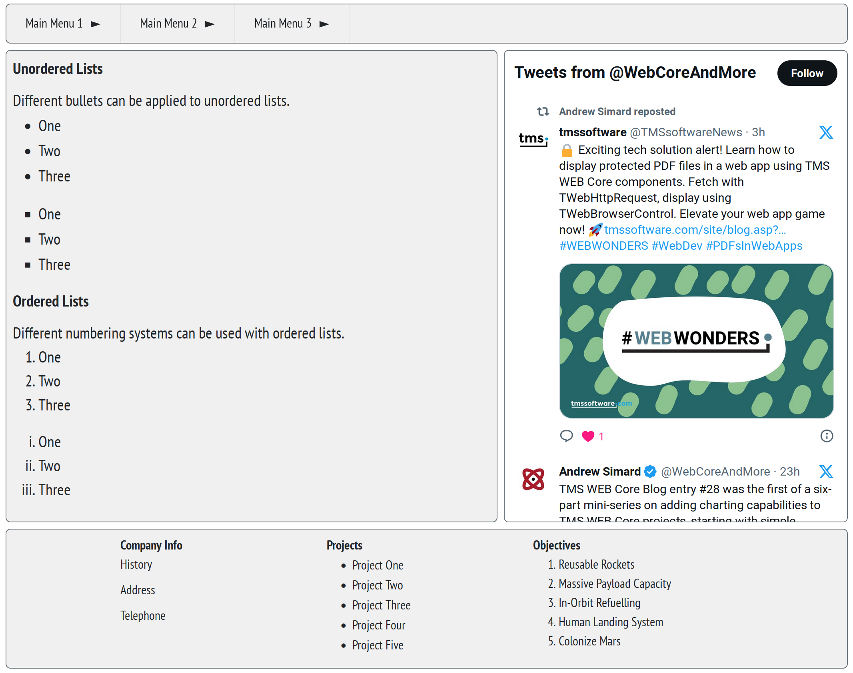Click Project Three in footer
This screenshot has width=853, height=673.
pyautogui.click(x=381, y=605)
